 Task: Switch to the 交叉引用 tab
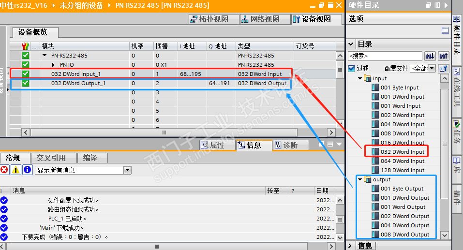53,158
